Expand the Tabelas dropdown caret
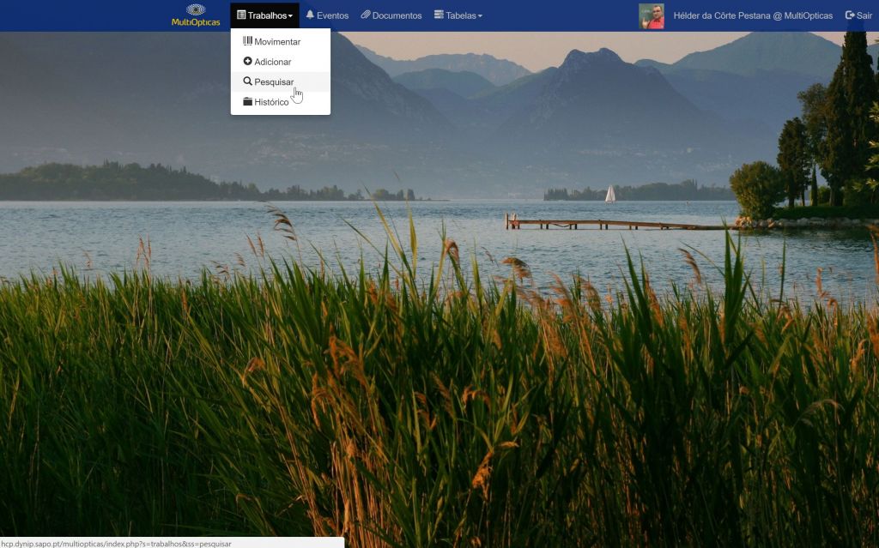This screenshot has height=548, width=879. 480,16
